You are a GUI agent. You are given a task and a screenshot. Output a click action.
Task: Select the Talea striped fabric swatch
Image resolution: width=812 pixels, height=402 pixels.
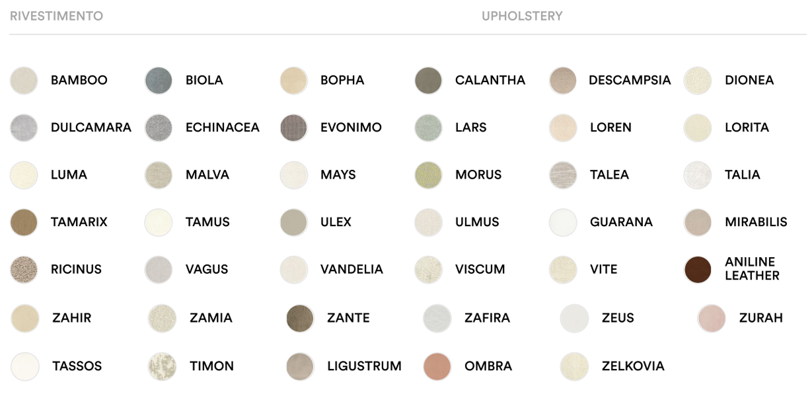(563, 175)
